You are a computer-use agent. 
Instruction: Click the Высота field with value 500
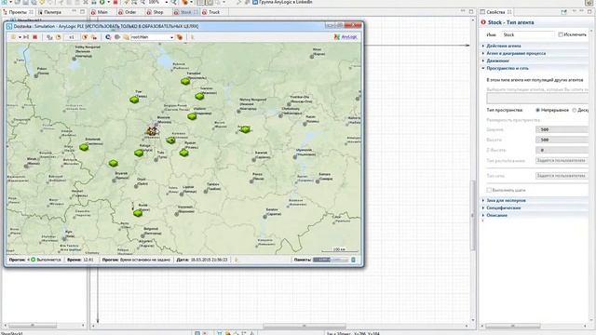coord(562,140)
